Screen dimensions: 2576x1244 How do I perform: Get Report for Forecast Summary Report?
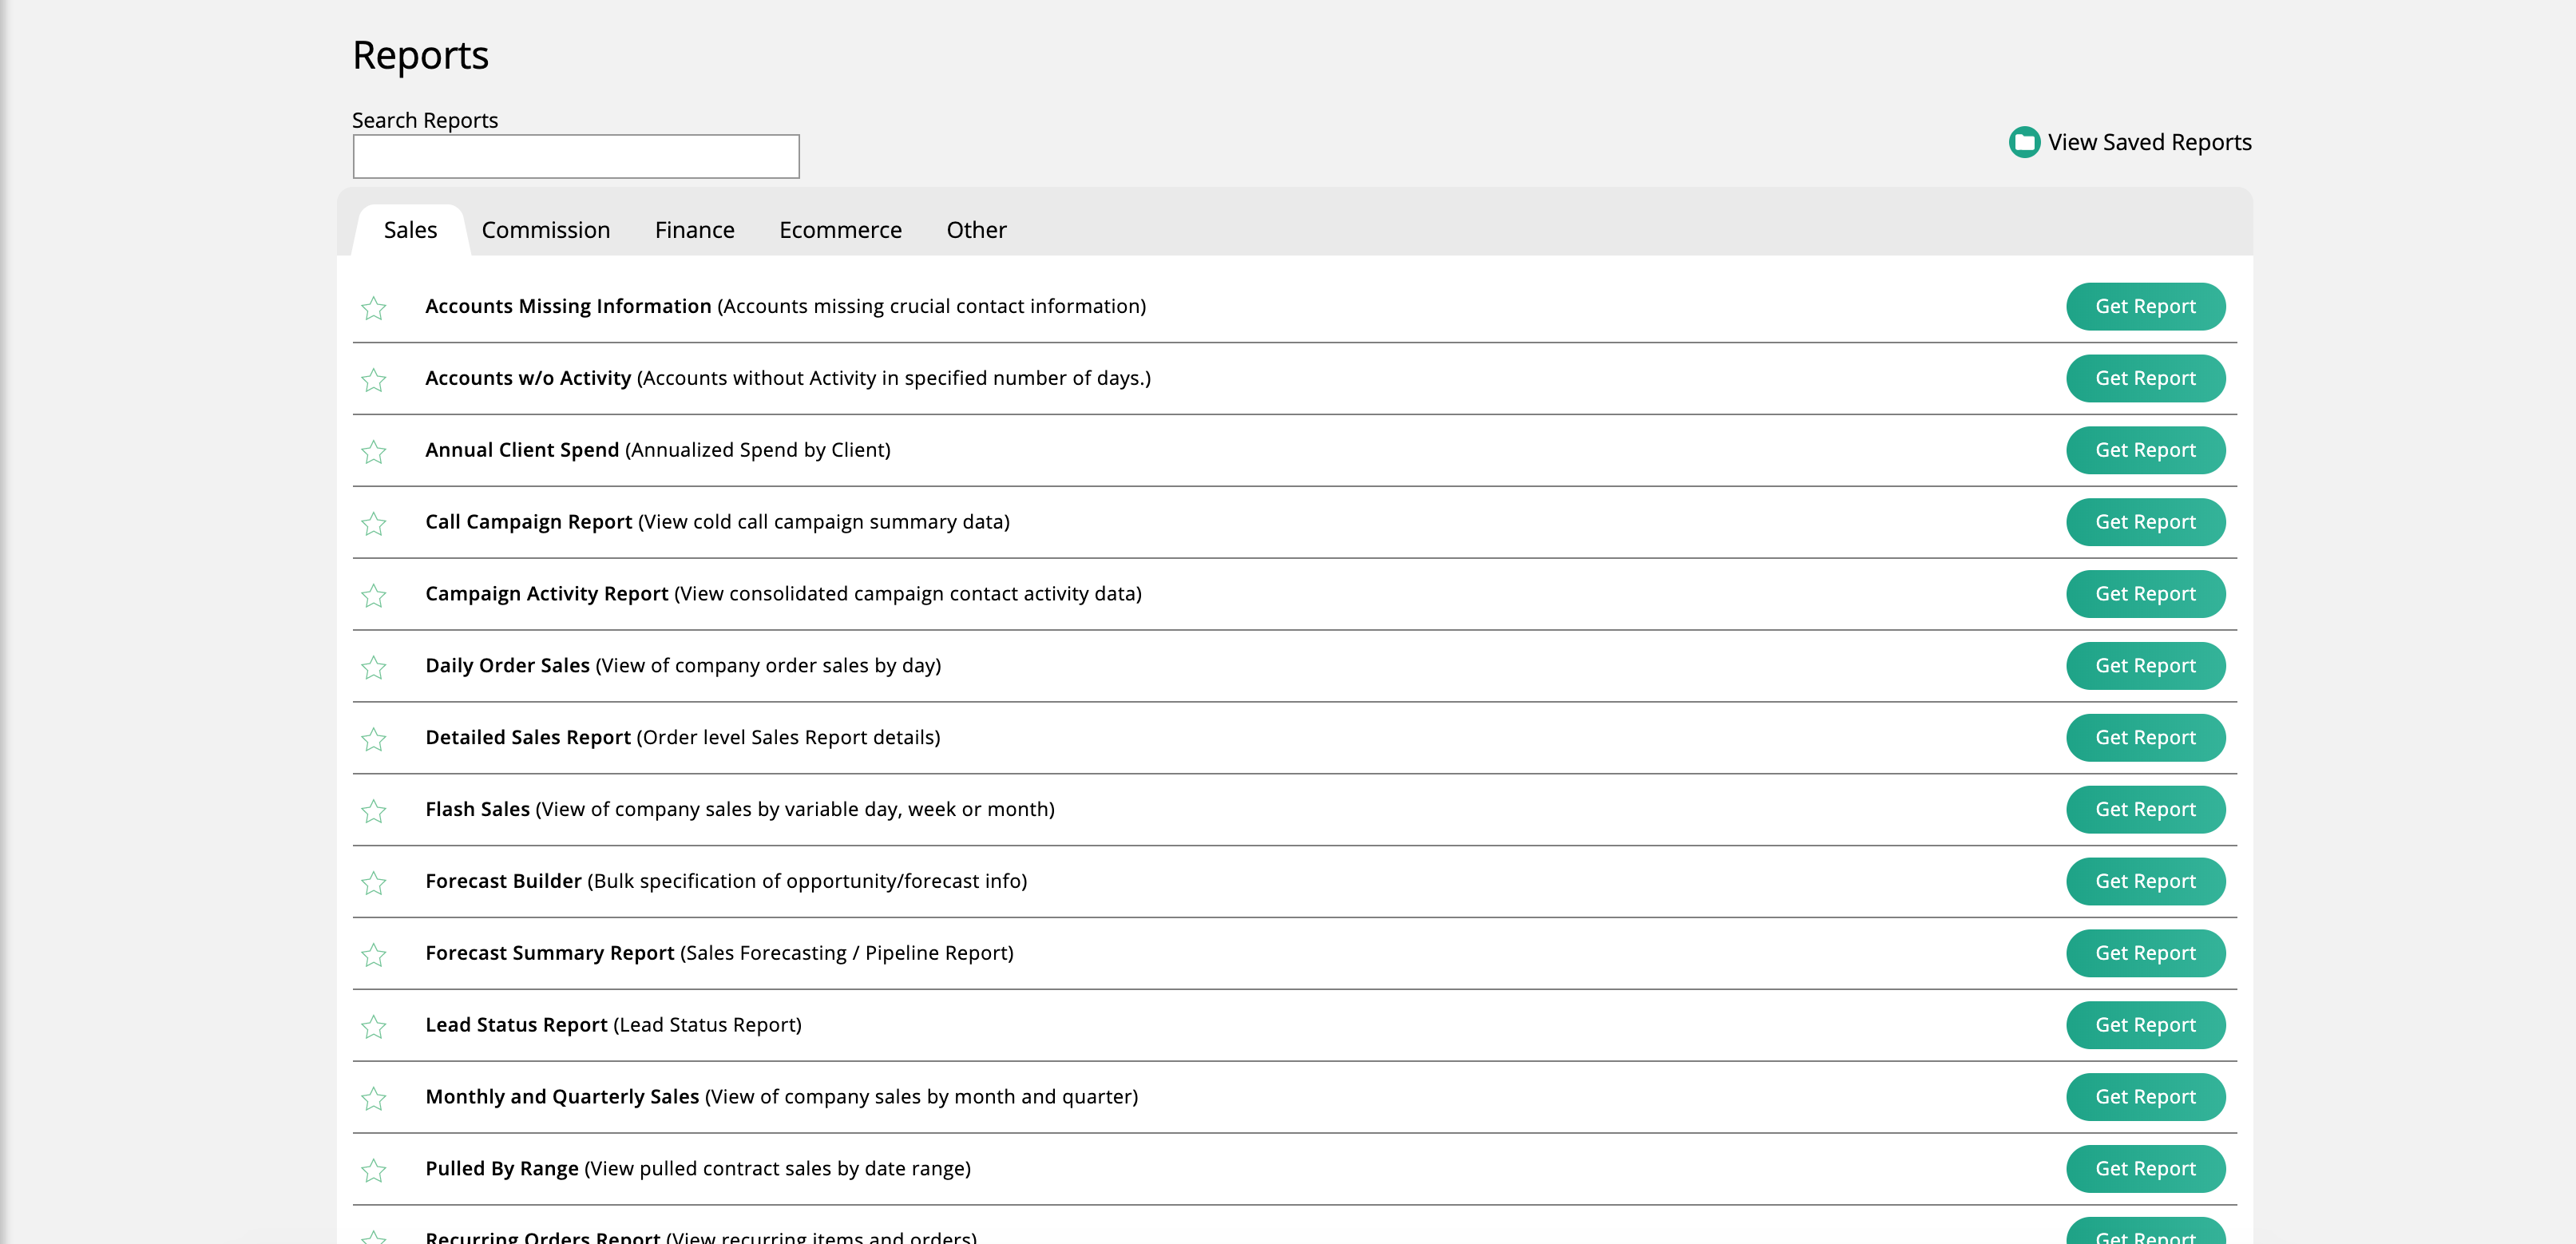(x=2145, y=954)
